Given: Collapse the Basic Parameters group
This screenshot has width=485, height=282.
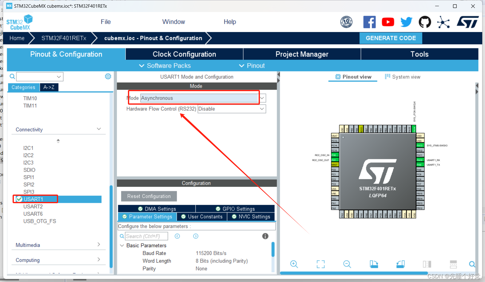Looking at the screenshot, I should click(x=122, y=245).
